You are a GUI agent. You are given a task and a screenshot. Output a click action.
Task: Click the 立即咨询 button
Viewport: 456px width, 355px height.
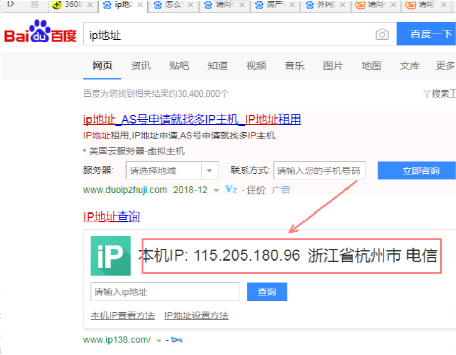click(417, 171)
